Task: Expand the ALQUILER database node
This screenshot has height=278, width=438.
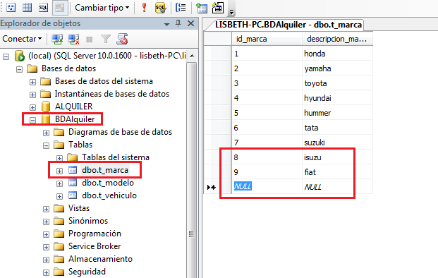Action: (x=32, y=107)
